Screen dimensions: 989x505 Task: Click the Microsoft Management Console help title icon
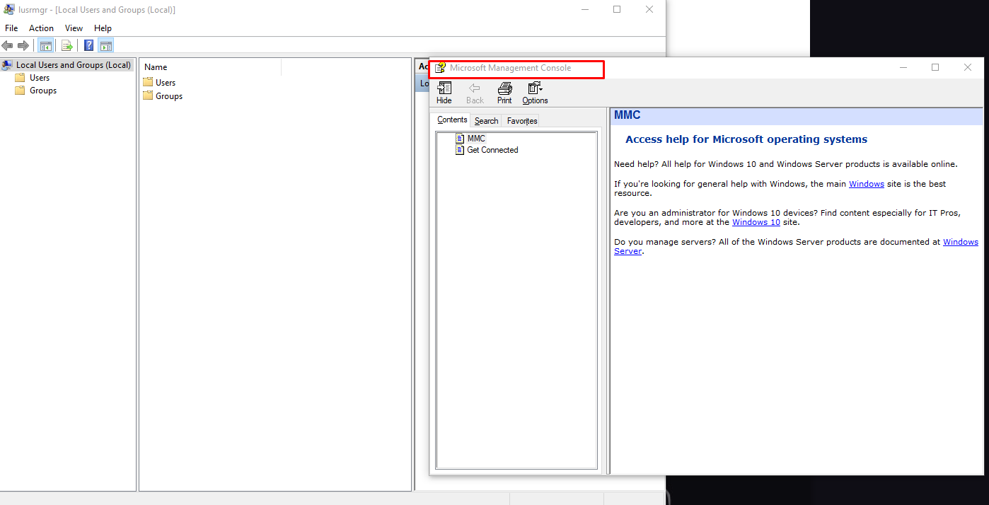440,68
